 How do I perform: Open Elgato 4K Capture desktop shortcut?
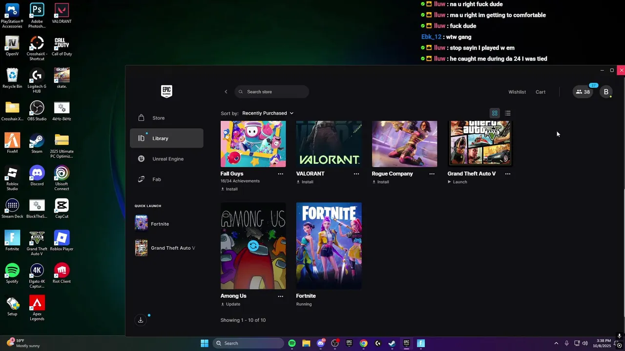coord(37,276)
